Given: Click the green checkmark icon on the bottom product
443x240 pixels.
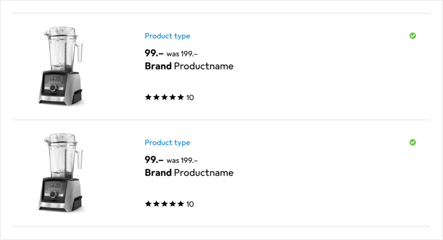Looking at the screenshot, I should pyautogui.click(x=413, y=142).
